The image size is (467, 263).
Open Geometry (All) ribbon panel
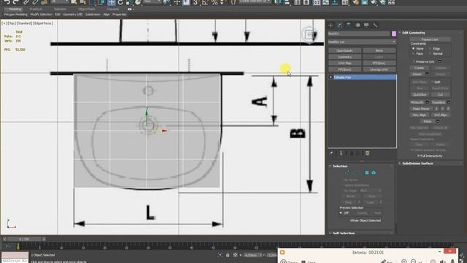click(73, 15)
